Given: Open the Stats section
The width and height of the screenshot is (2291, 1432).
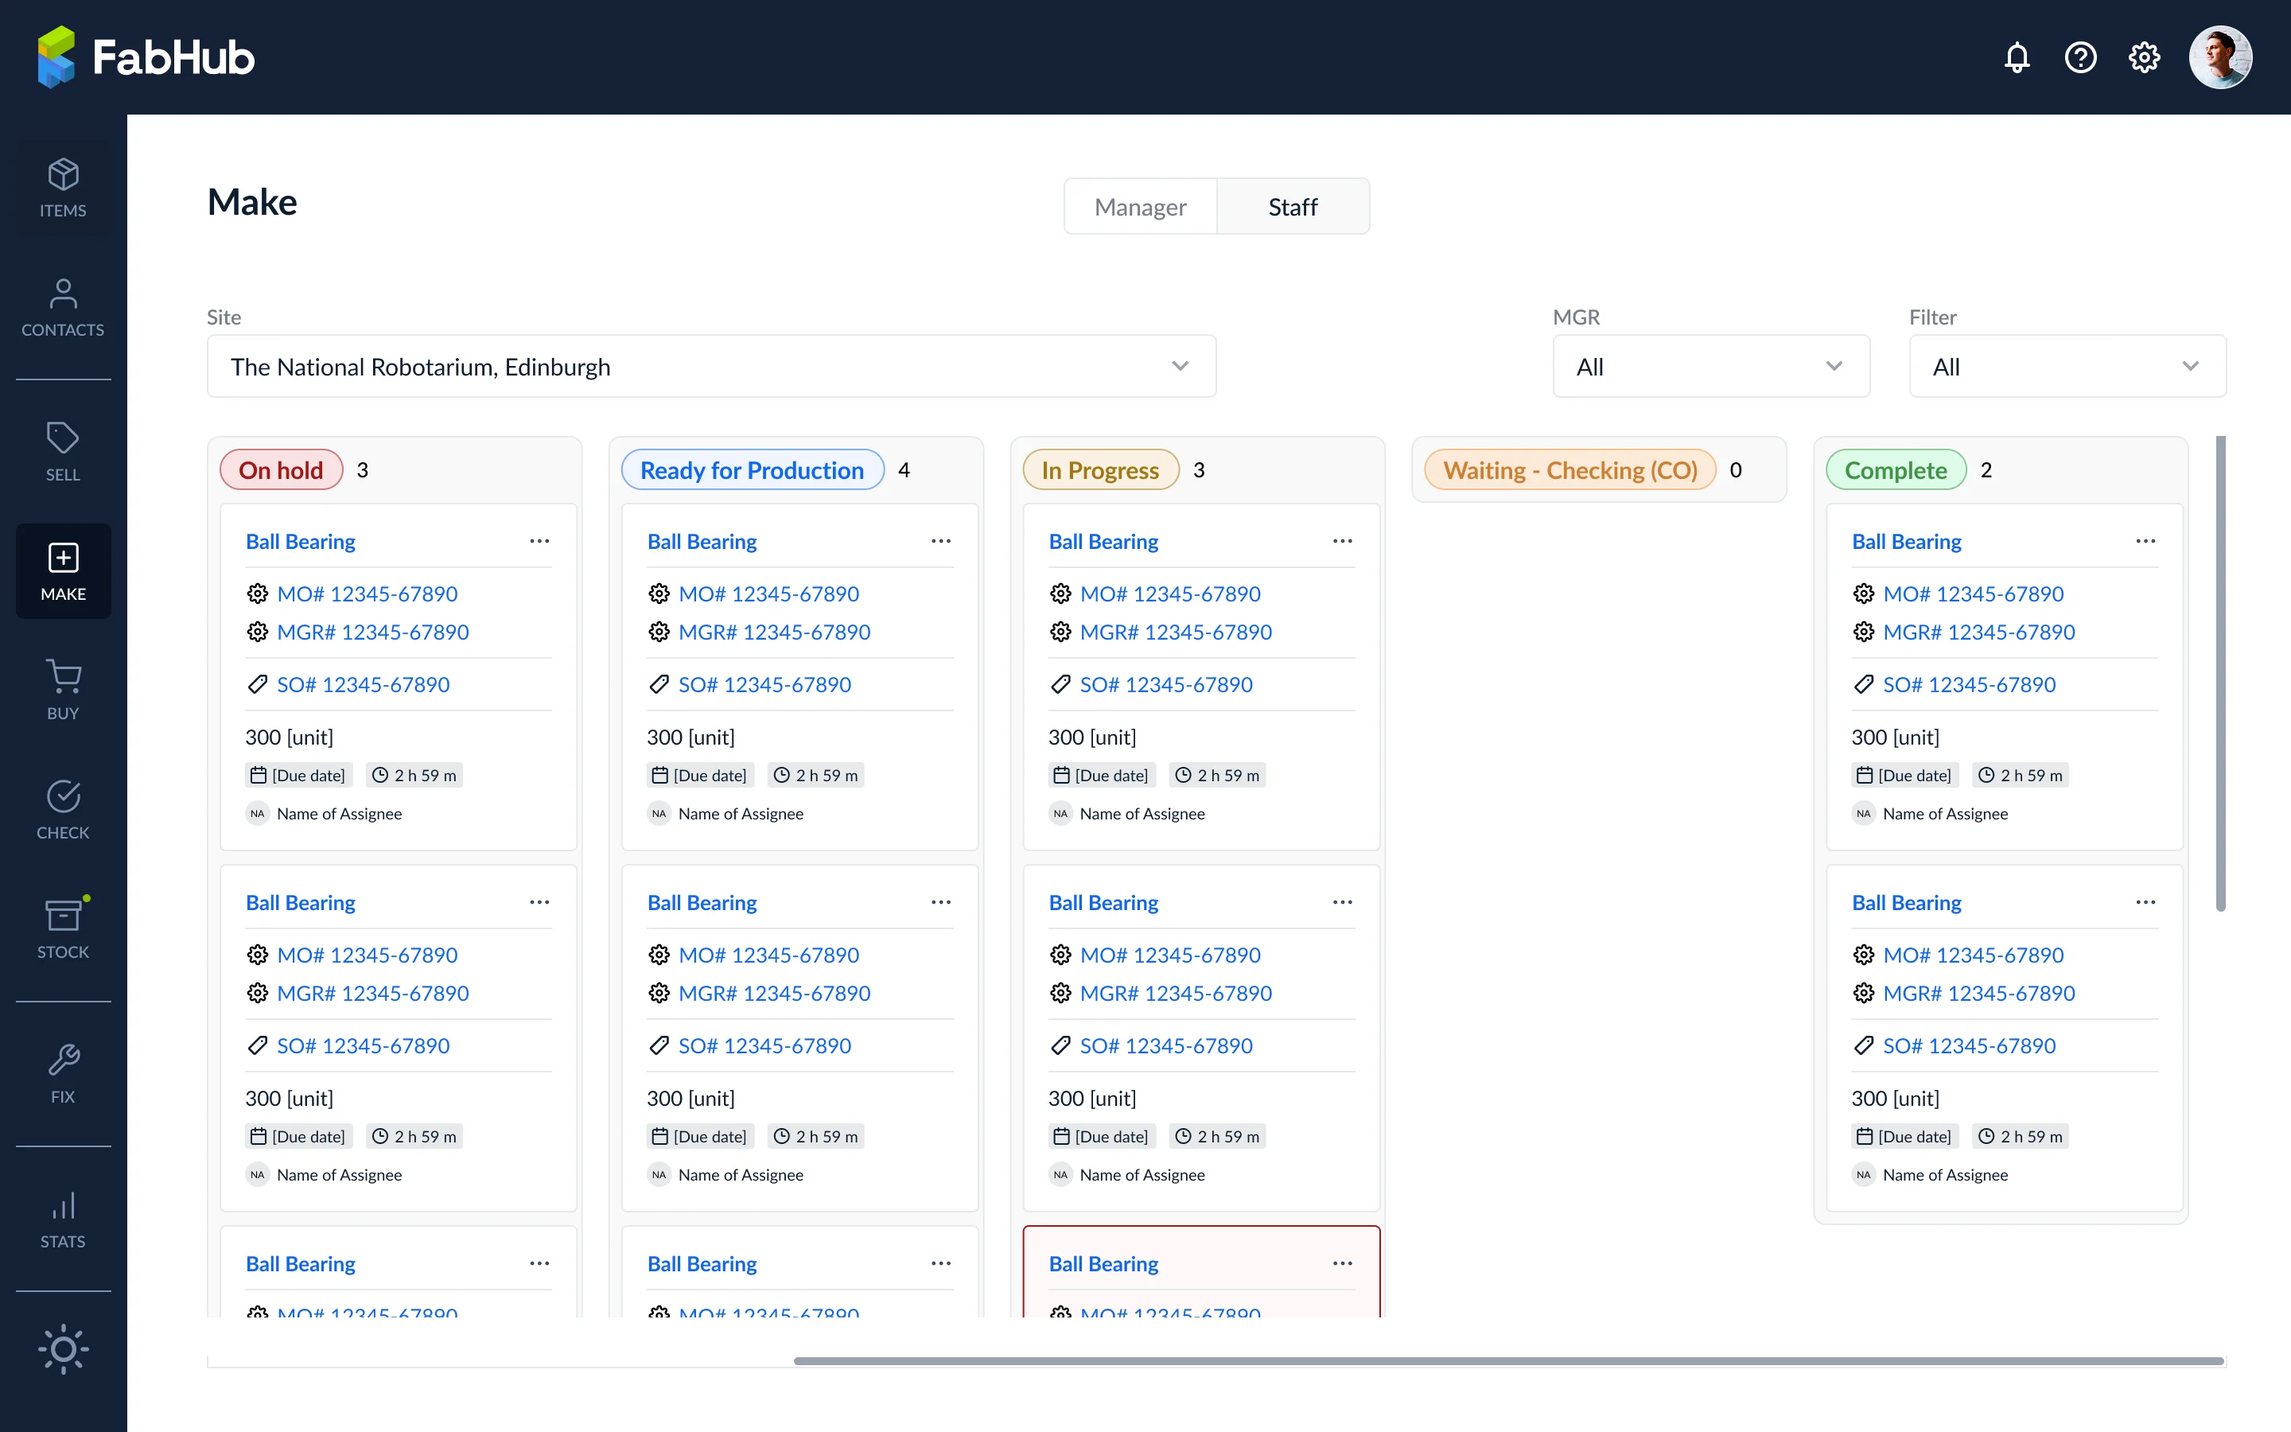Looking at the screenshot, I should [64, 1219].
